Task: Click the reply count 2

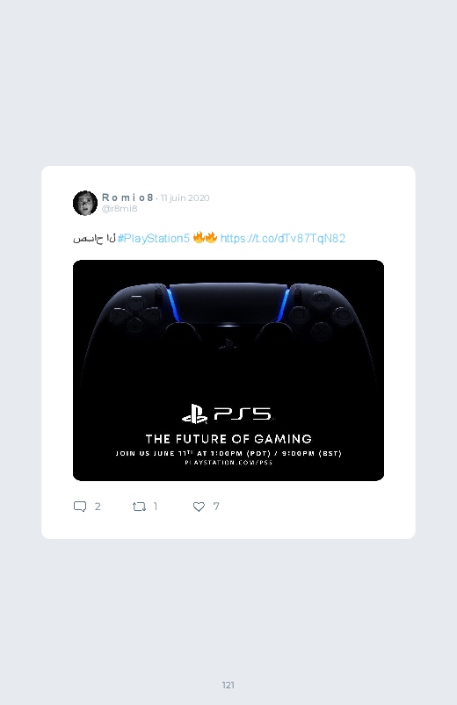Action: [98, 507]
